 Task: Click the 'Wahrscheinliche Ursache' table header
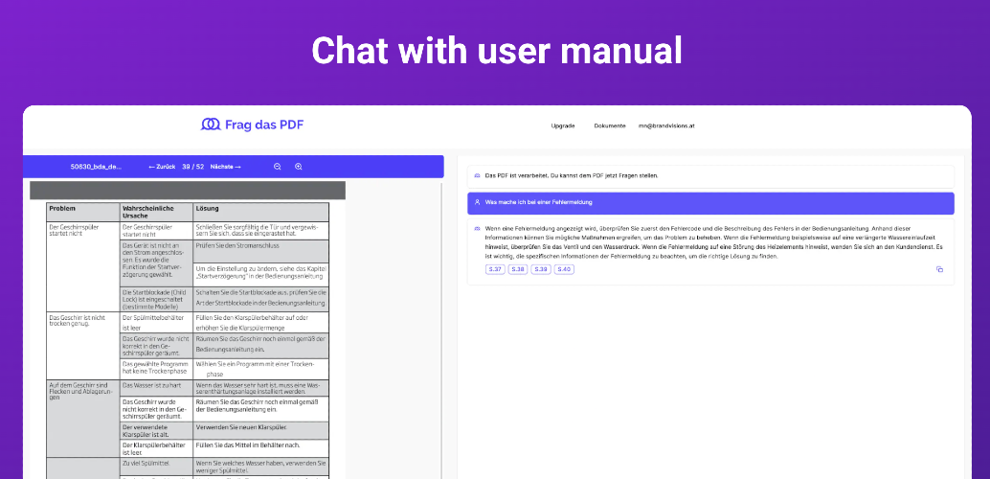pyautogui.click(x=157, y=212)
